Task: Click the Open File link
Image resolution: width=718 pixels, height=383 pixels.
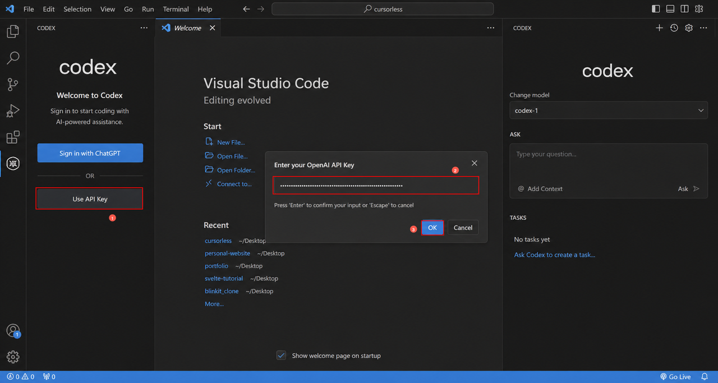Action: pos(227,156)
